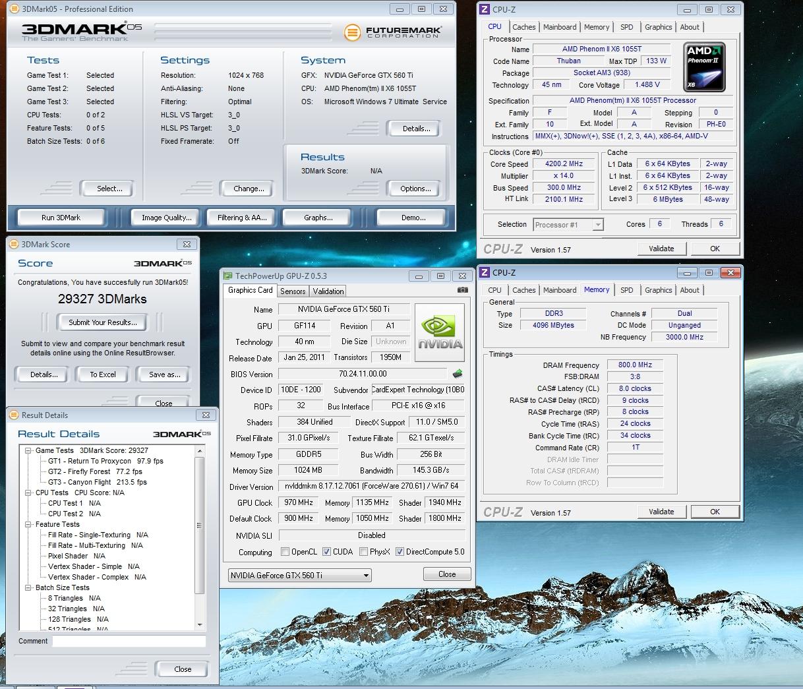Viewport: 803px width, 689px height.
Task: Open CPU tab in CPU-Z Memory window
Action: tap(495, 290)
